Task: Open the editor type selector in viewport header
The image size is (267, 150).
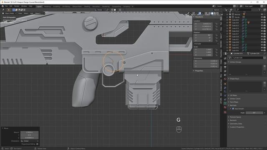Action: coord(3,10)
